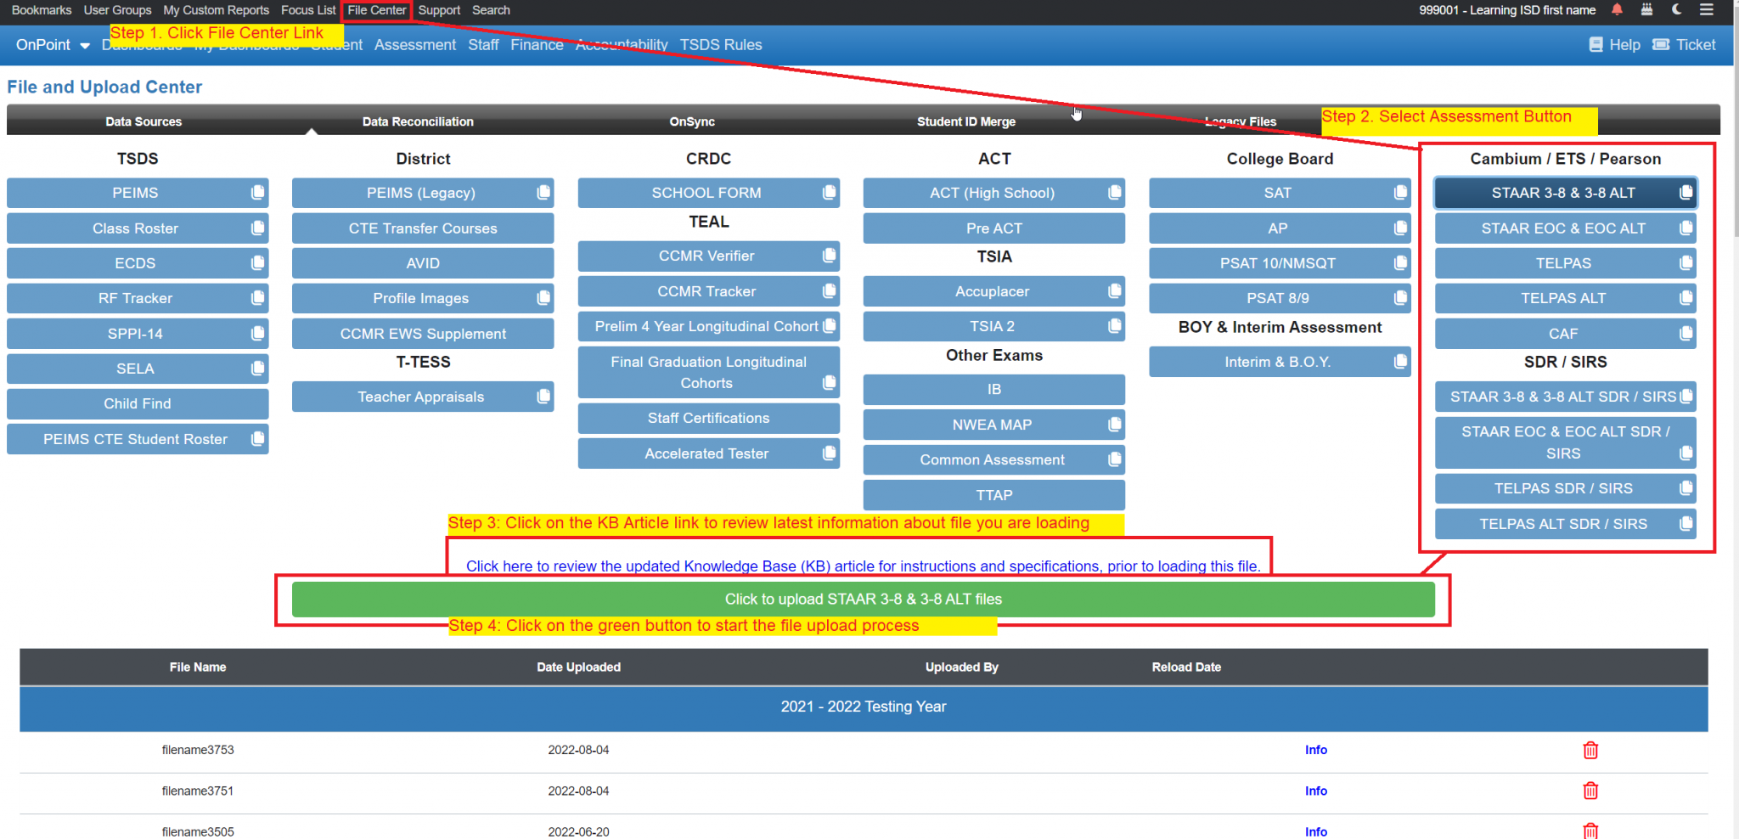Open the Assessment menu item
This screenshot has height=839, width=1739.
click(x=414, y=44)
